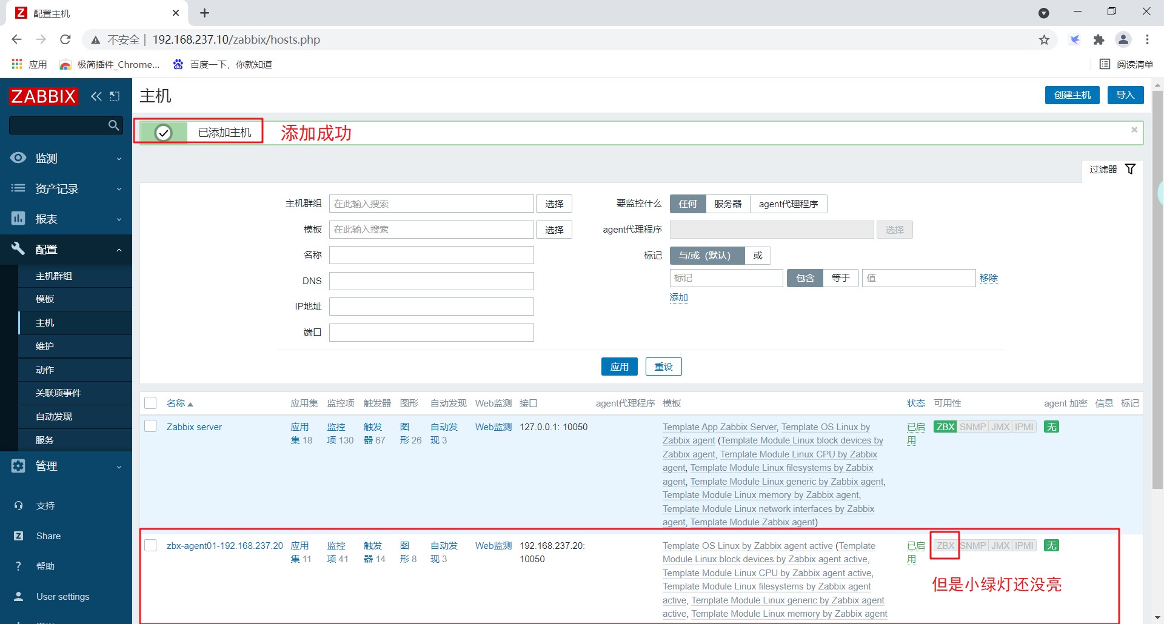Select 任何 for 要监控什么
Screen dimensions: 1164x624
687,204
